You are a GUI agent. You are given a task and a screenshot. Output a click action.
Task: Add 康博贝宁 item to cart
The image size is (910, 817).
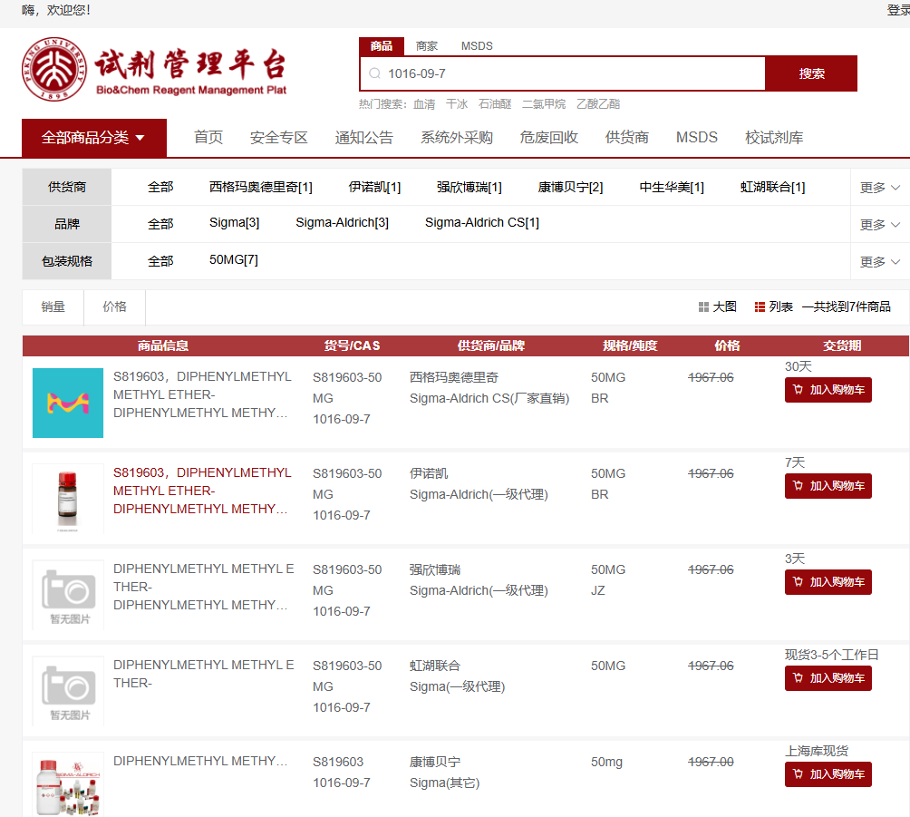click(828, 774)
